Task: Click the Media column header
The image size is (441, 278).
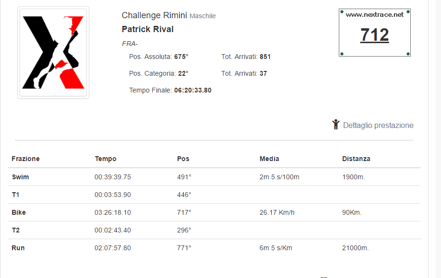Action: 269,159
